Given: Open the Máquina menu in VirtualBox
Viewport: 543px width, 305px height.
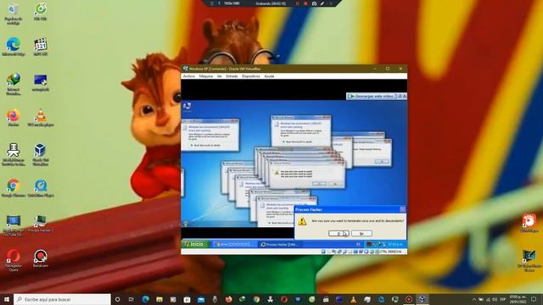Looking at the screenshot, I should coord(205,76).
